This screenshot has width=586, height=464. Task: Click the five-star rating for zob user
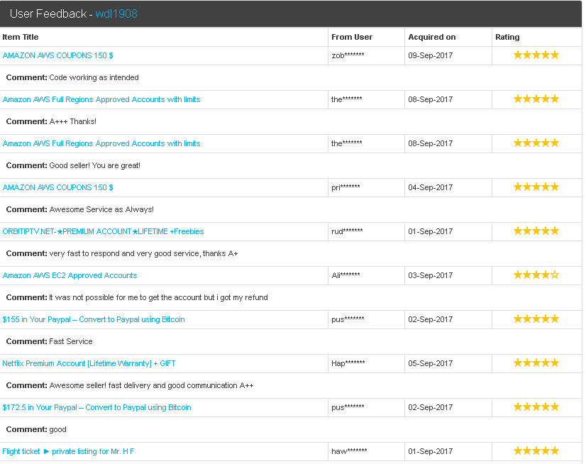pyautogui.click(x=536, y=55)
